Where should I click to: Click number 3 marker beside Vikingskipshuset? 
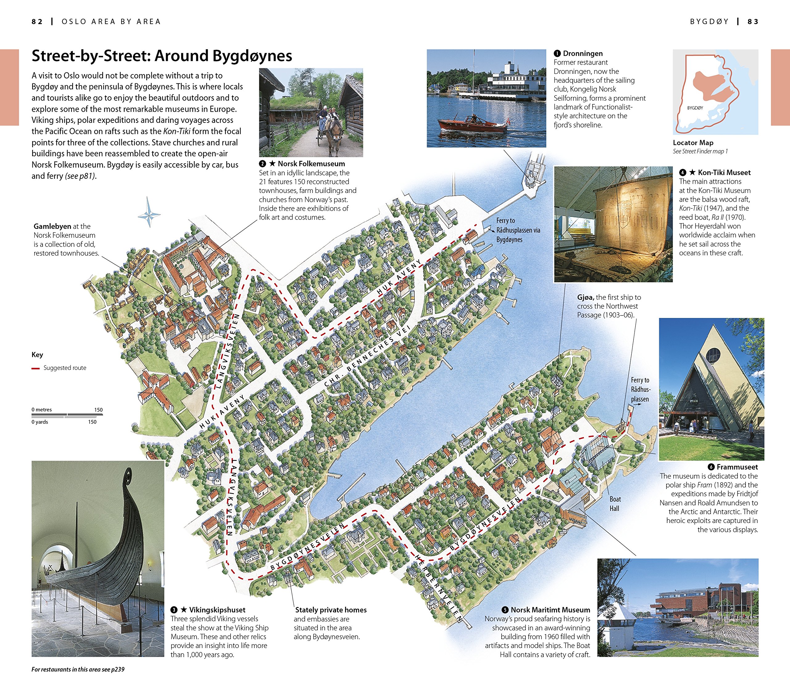[174, 610]
